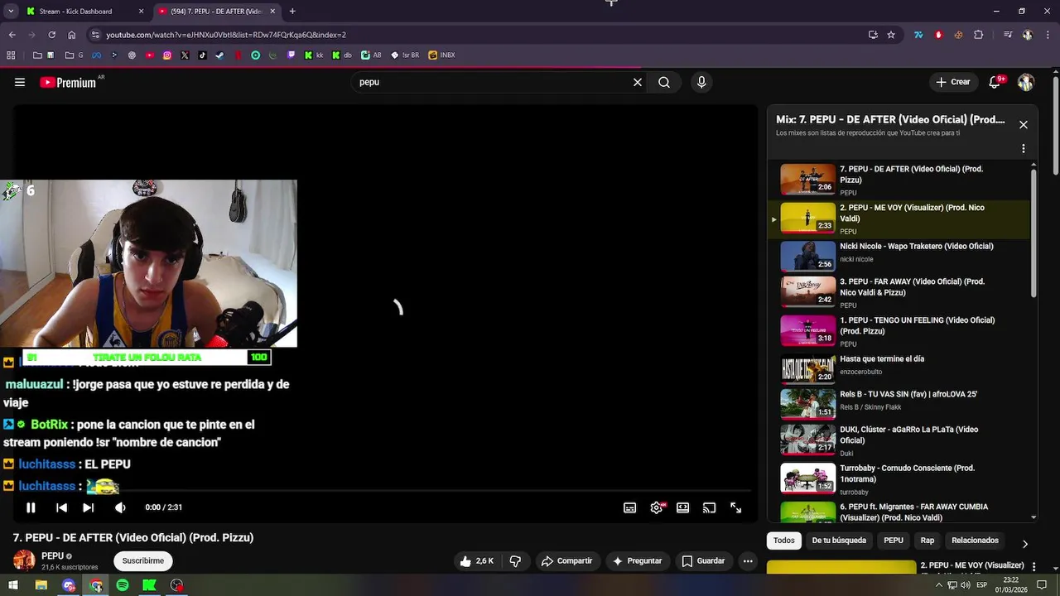Skip to next video

(89, 507)
